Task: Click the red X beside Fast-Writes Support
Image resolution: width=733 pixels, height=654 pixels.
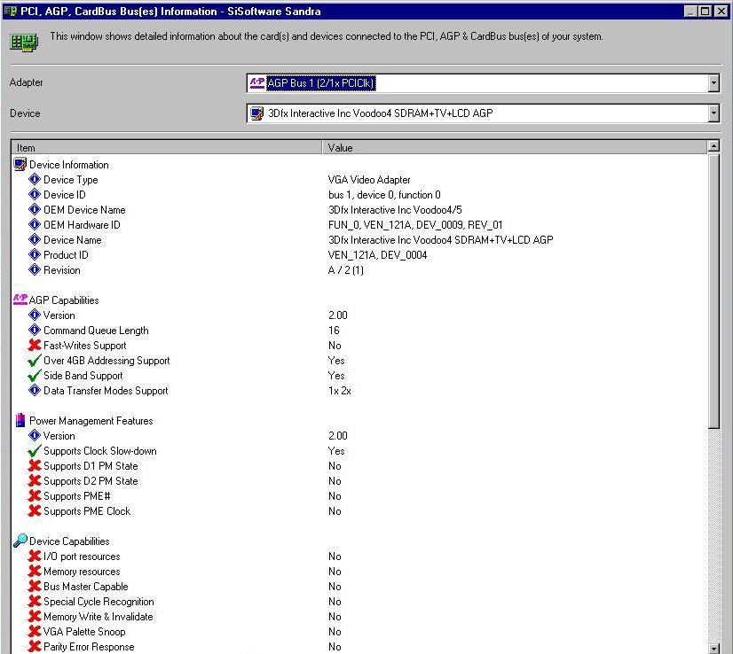Action: tap(35, 345)
